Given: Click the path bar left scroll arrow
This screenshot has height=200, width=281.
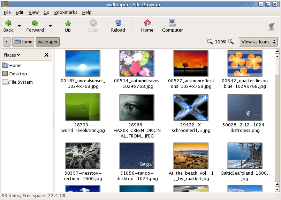Looking at the screenshot, I should pyautogui.click(x=7, y=42).
